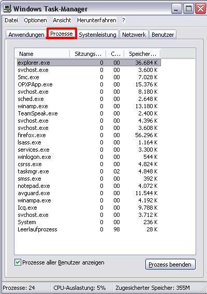The image size is (207, 294).
Task: Click the 'Prozess beenden' button
Action: pyautogui.click(x=170, y=264)
